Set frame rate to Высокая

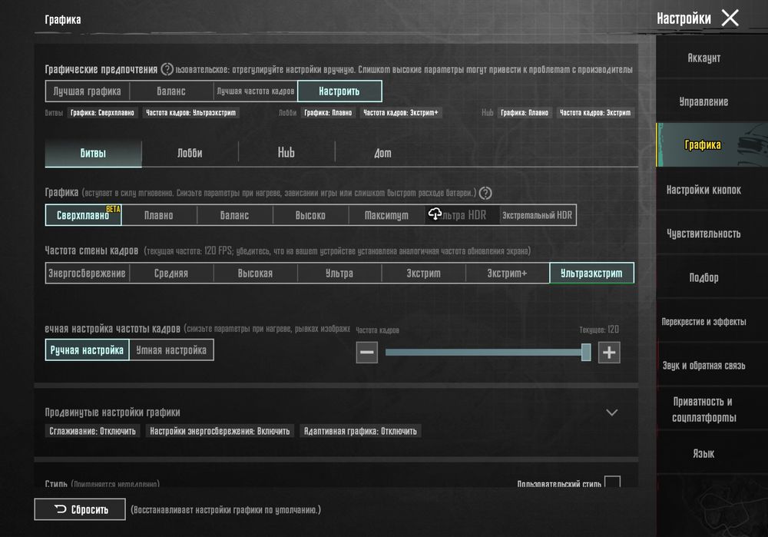pyautogui.click(x=256, y=273)
